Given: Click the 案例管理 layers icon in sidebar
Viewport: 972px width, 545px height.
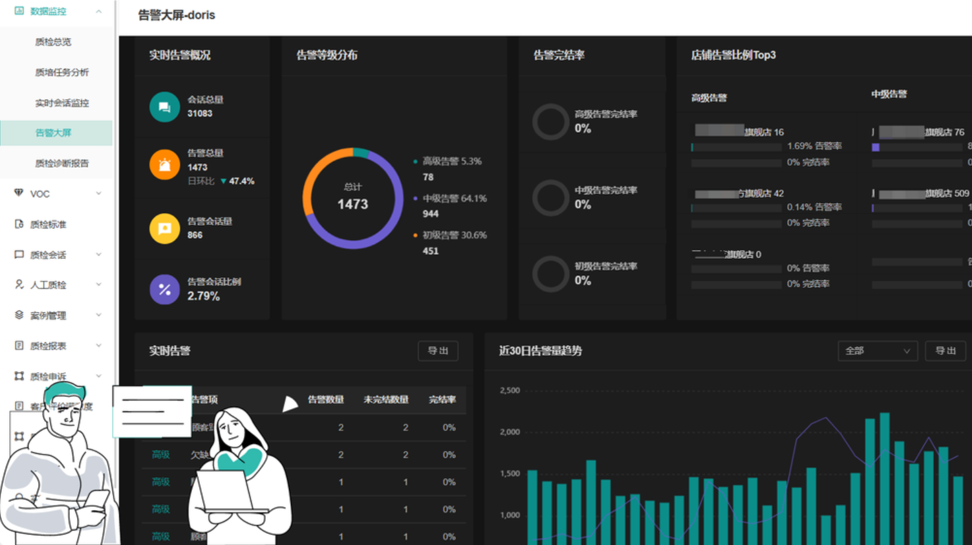Looking at the screenshot, I should [x=19, y=315].
